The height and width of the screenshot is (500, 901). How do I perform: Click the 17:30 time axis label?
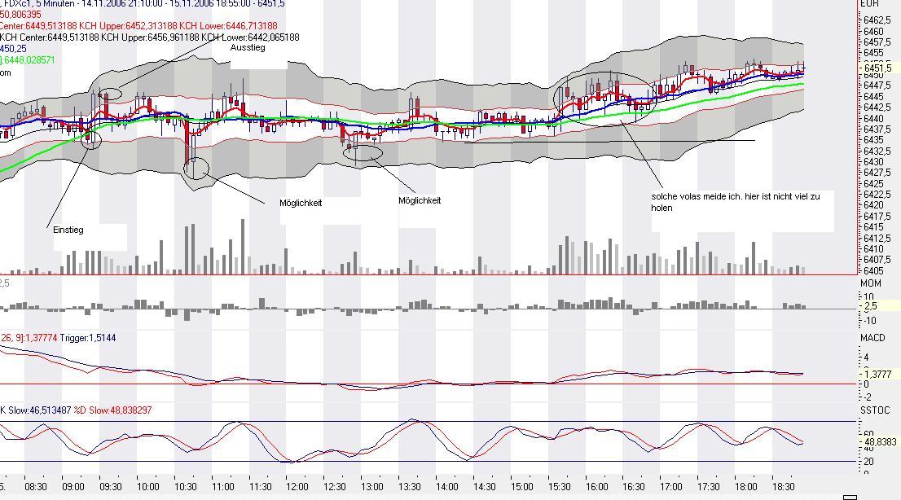708,487
